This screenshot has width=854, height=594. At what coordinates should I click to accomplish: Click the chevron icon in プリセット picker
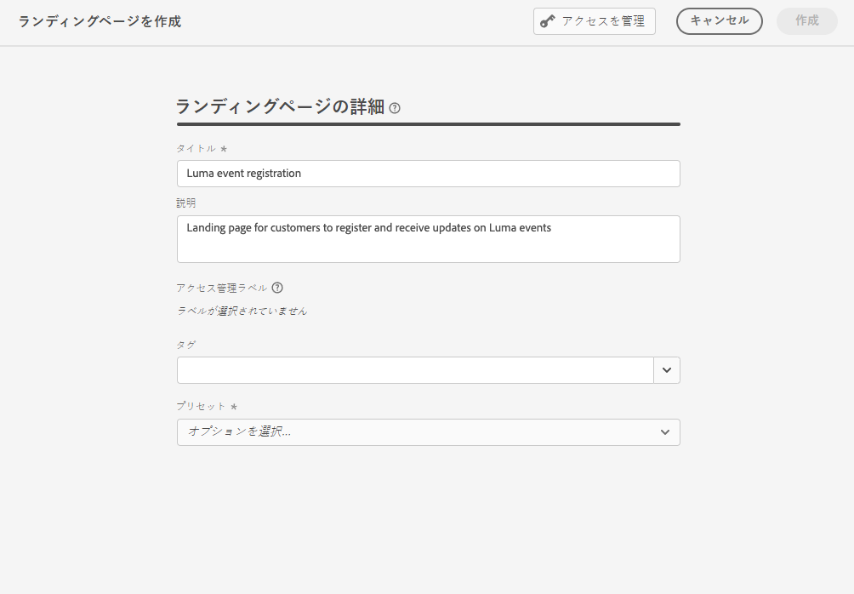(665, 432)
